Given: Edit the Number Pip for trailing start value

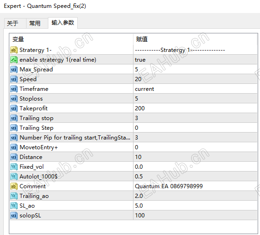Looking at the screenshot, I should tap(195, 138).
